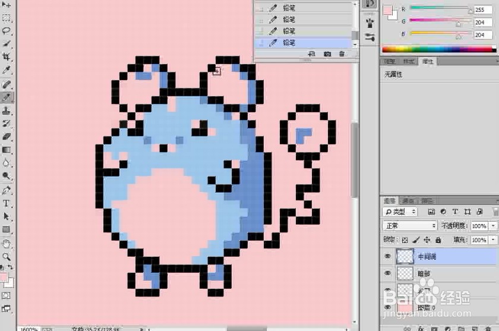
Task: Filter layers by adjustment layers
Action: 443,212
